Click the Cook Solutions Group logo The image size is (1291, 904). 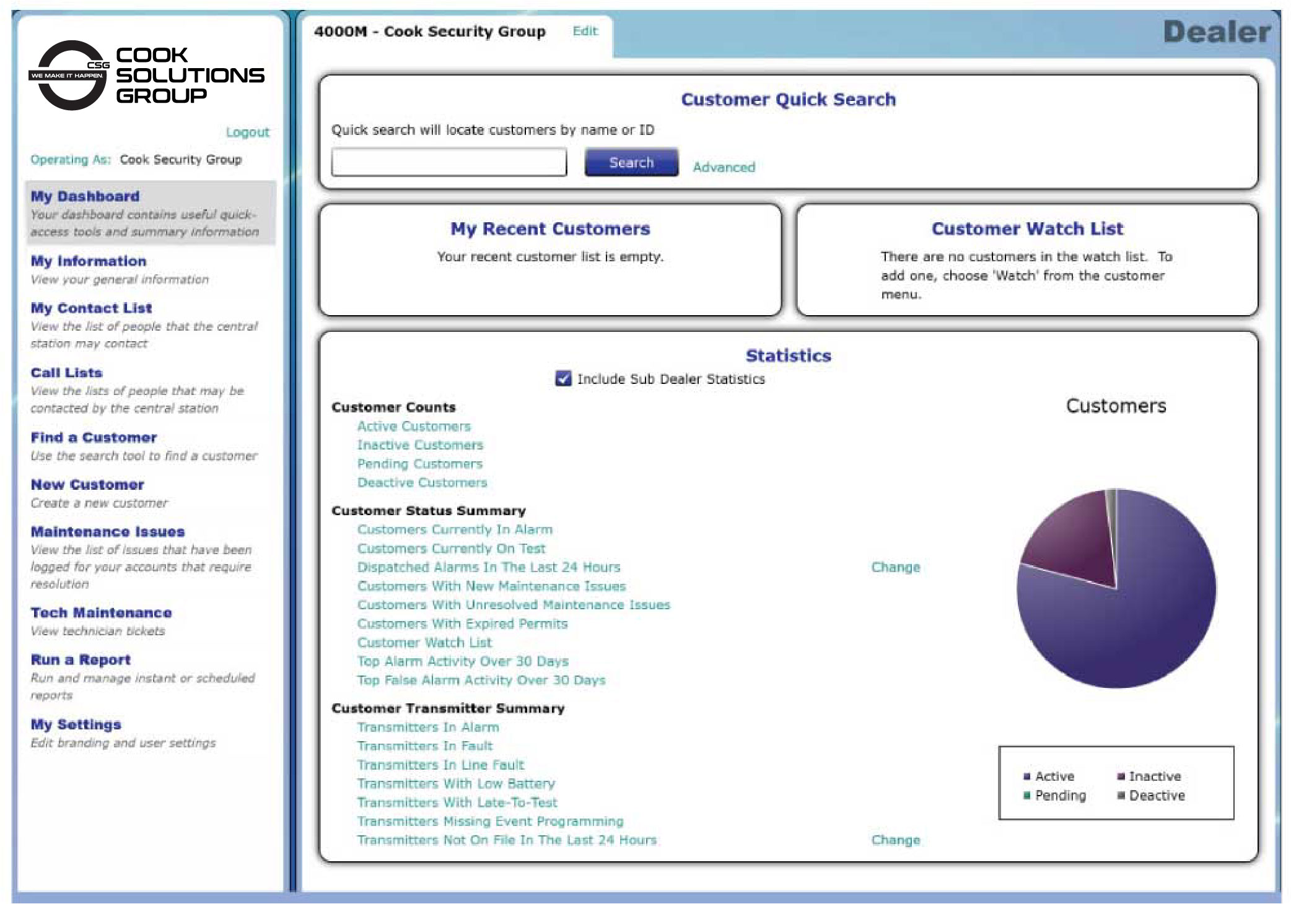coord(147,76)
